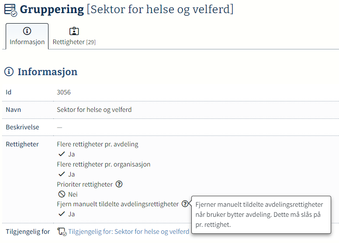Screen dimensions: 339x243
Task: Click the checkmark under Flere rettigheter pr. avdeling
Action: pyautogui.click(x=62, y=154)
